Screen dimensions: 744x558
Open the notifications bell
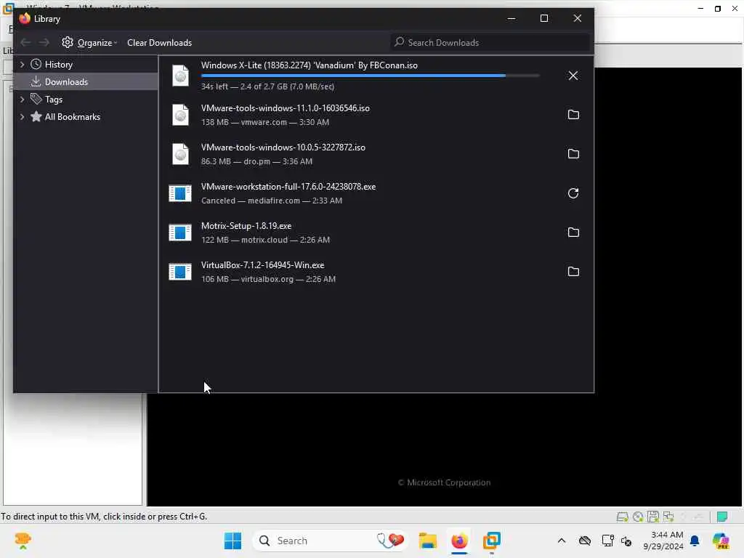point(695,541)
